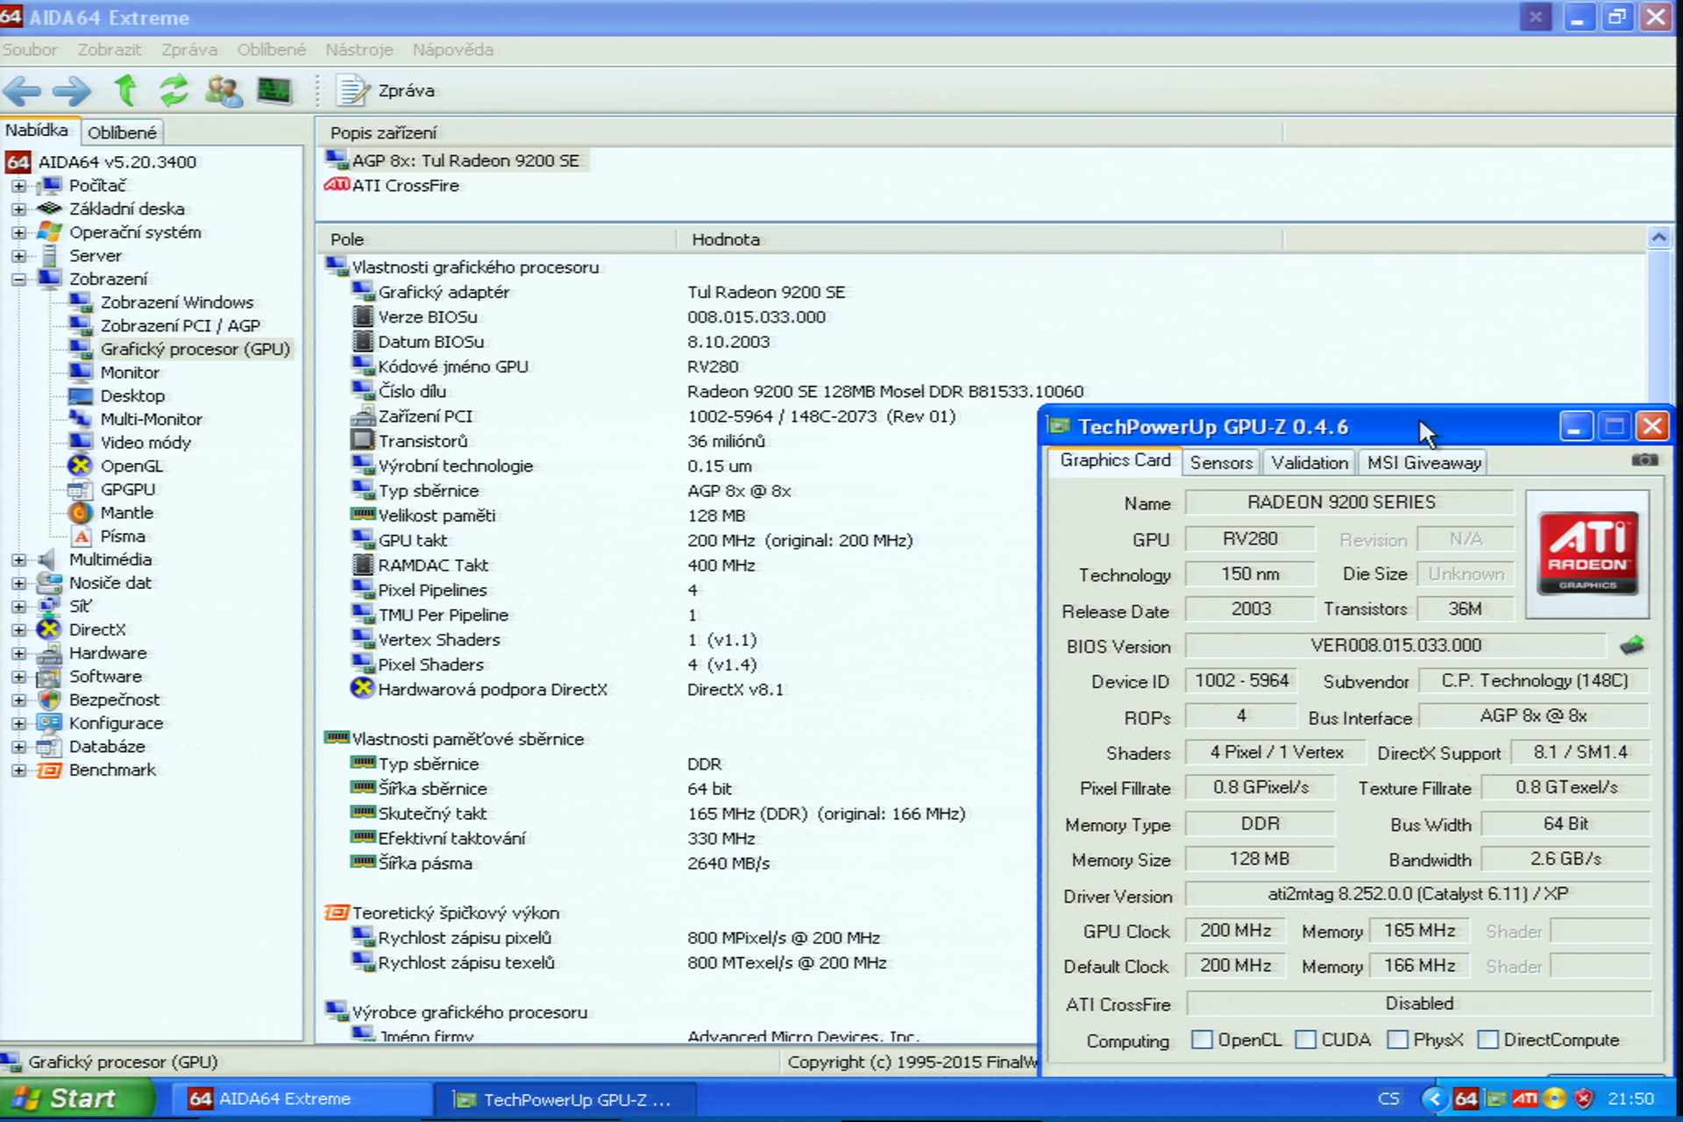Expand hidden tray icons arrow
1683x1122 pixels.
point(1433,1098)
